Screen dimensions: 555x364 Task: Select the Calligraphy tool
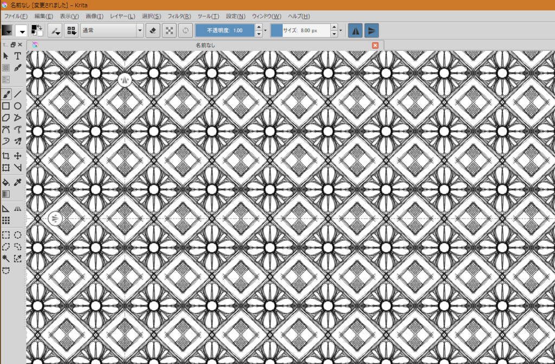[x=17, y=68]
